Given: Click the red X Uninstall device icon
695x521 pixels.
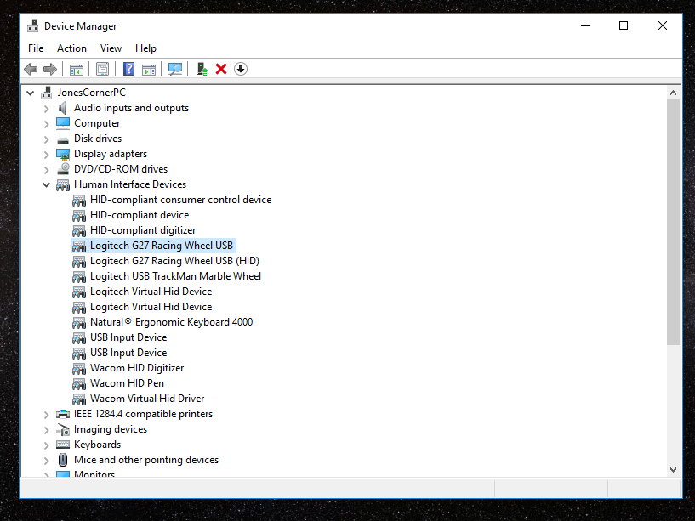Looking at the screenshot, I should tap(221, 69).
